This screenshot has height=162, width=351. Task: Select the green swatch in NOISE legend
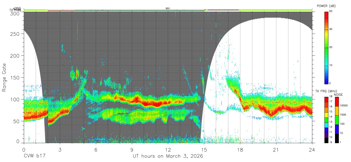click(337, 119)
